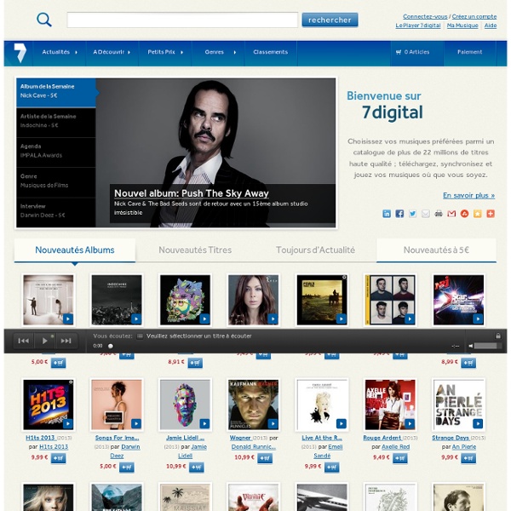Add Live At the R... to cart

[x=332, y=467]
